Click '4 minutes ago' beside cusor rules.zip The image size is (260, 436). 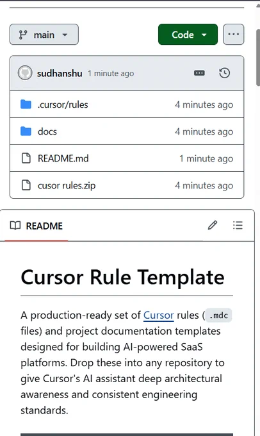204,186
